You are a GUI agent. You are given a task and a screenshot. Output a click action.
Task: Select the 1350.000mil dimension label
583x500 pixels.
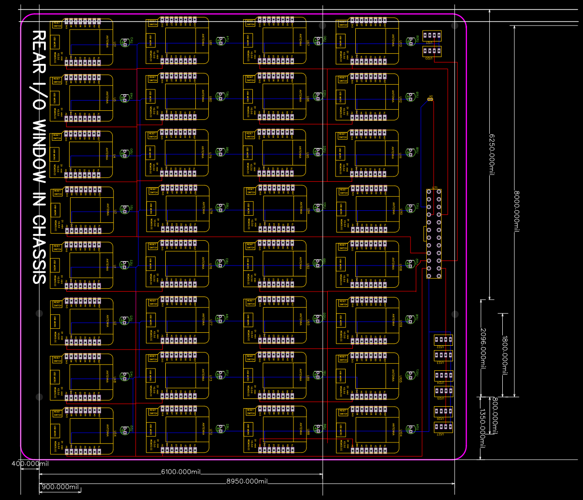[482, 429]
